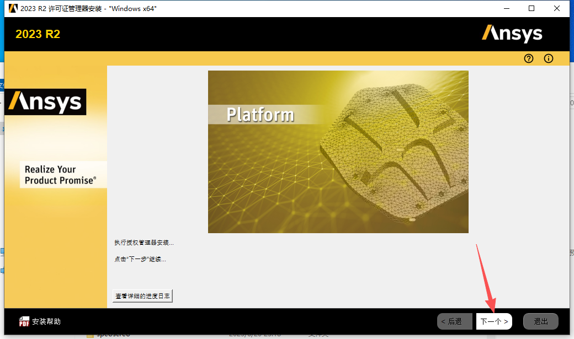Select the Ansys logo in the left sidebar
Image resolution: width=574 pixels, height=339 pixels.
tap(45, 102)
